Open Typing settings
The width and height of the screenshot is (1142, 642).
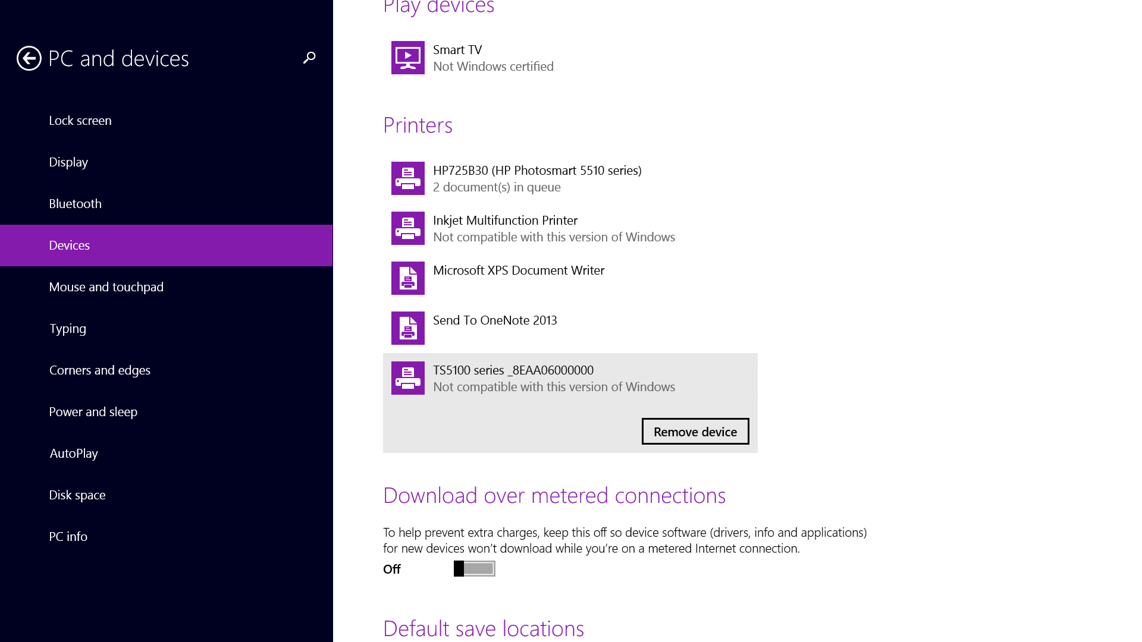(67, 329)
